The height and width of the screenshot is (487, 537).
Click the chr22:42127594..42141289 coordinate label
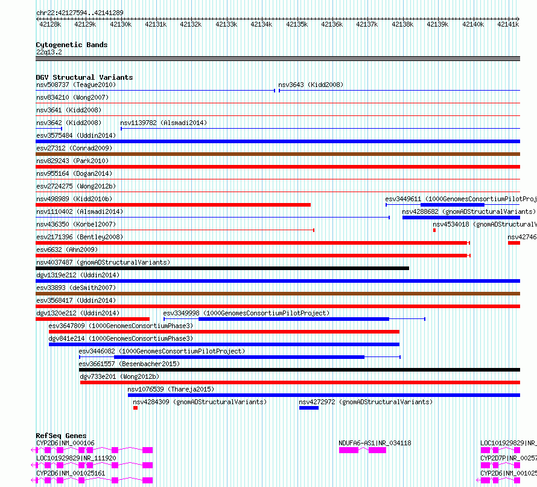coord(80,13)
